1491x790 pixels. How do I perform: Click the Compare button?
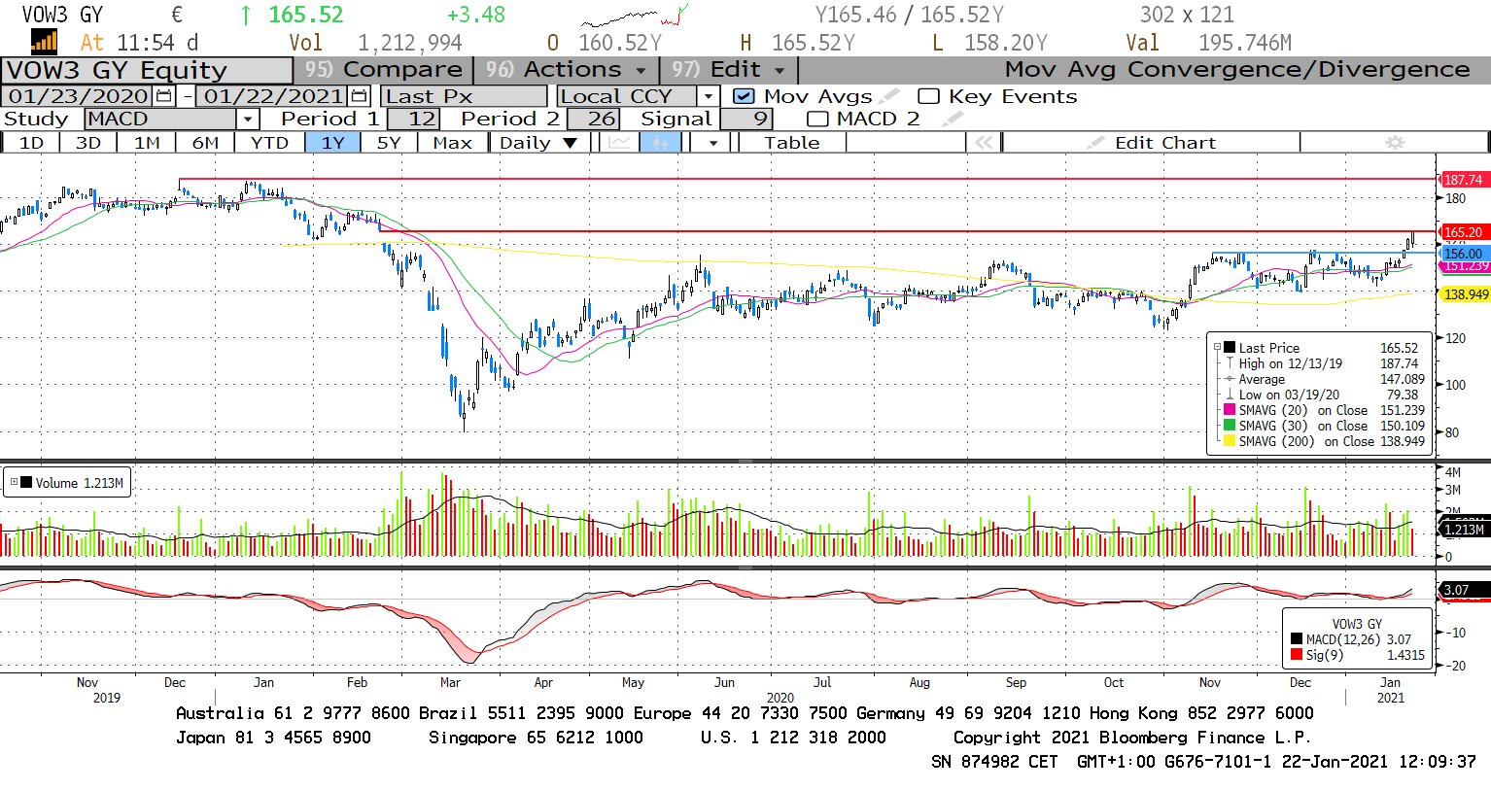[383, 70]
